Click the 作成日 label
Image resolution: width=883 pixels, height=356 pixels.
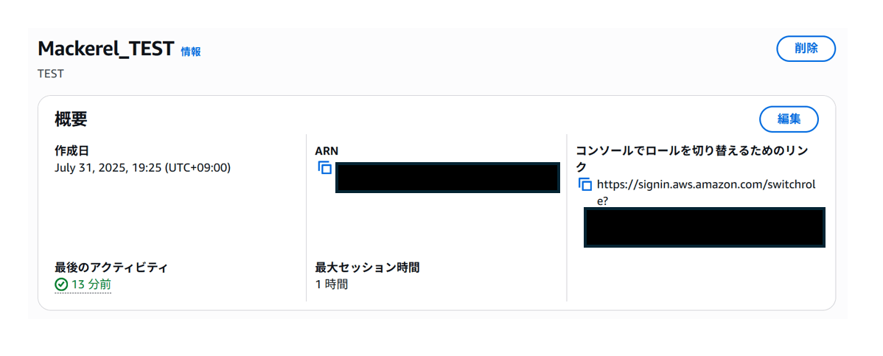71,151
